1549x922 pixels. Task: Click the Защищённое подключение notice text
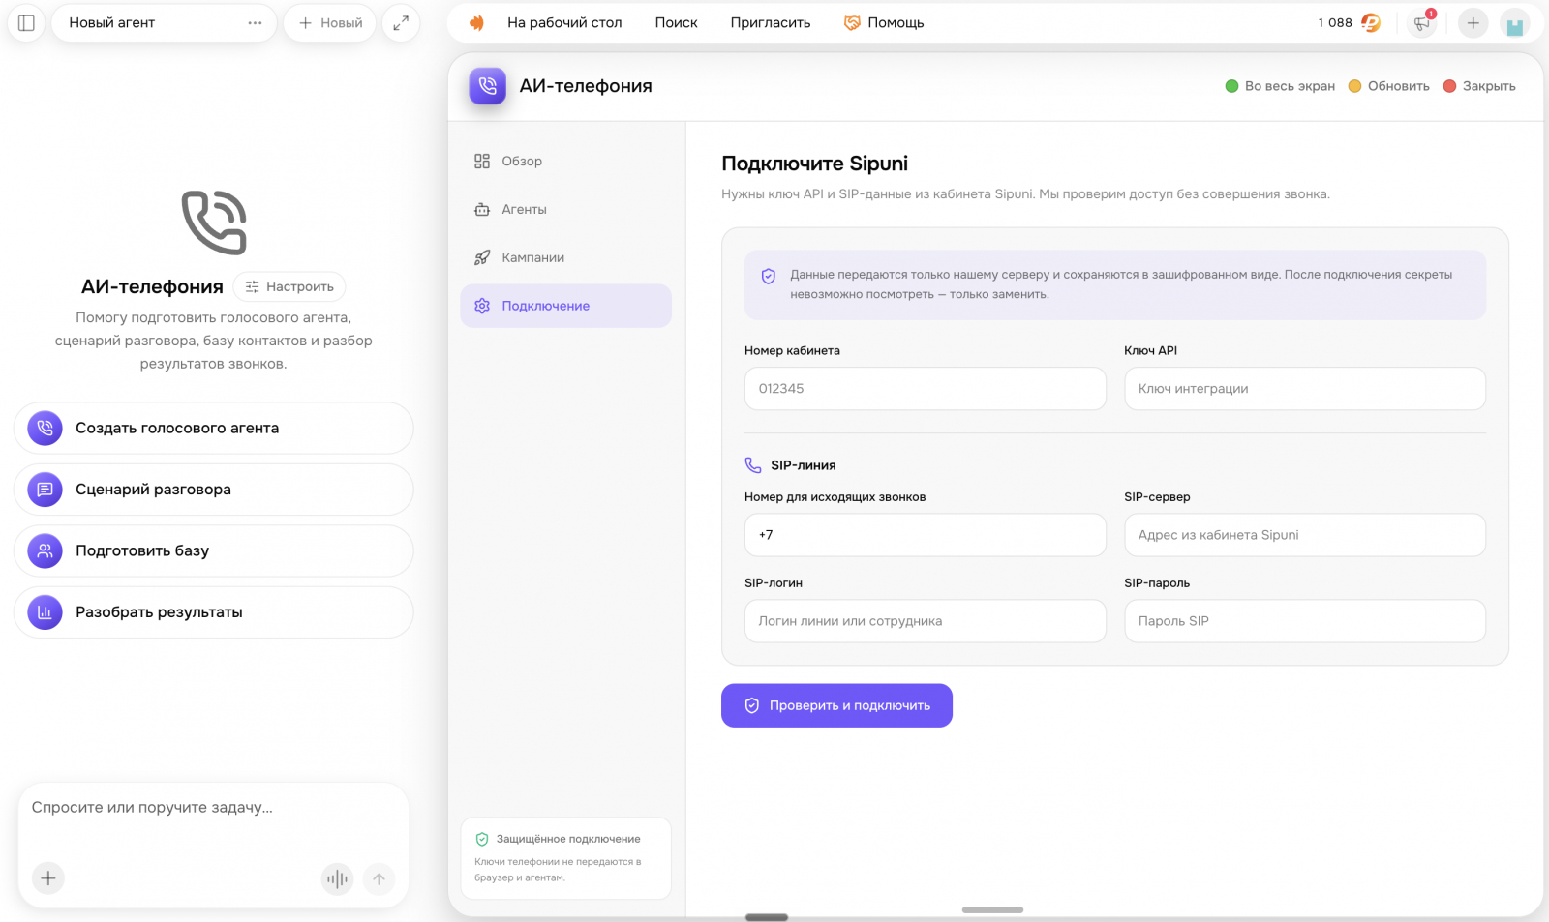coord(568,840)
